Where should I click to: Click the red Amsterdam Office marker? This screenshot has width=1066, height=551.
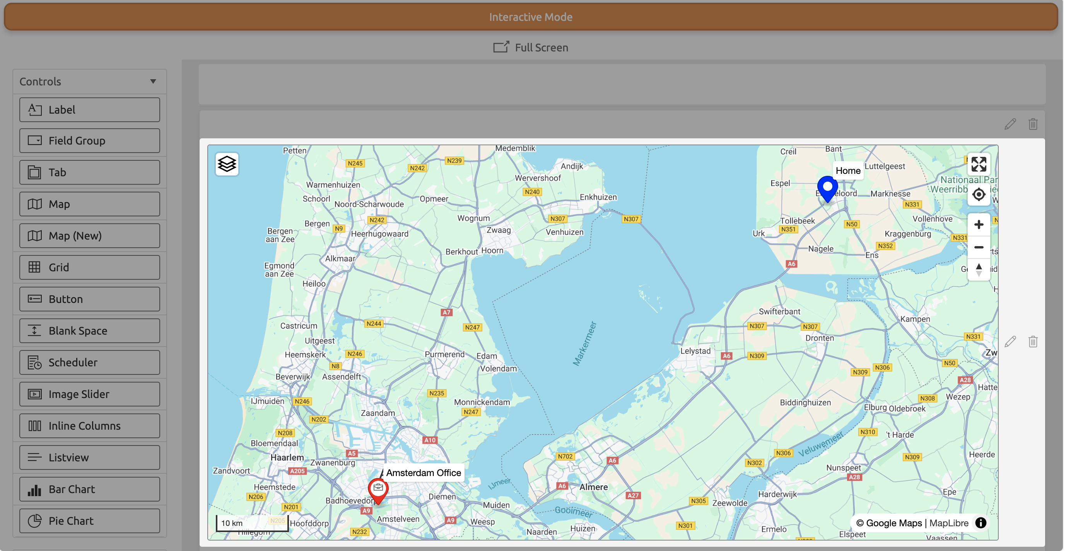tap(378, 491)
